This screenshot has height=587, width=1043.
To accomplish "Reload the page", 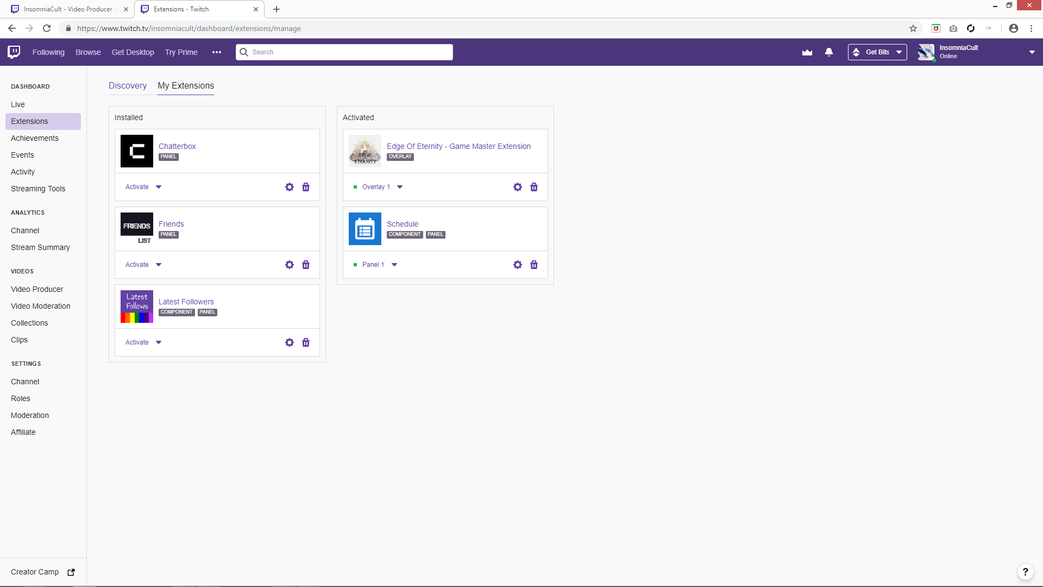I will click(47, 28).
